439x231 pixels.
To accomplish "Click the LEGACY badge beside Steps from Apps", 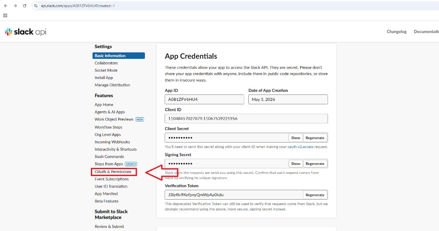I will pos(131,164).
